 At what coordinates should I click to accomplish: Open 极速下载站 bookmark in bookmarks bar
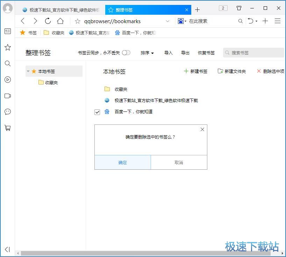tap(90, 33)
